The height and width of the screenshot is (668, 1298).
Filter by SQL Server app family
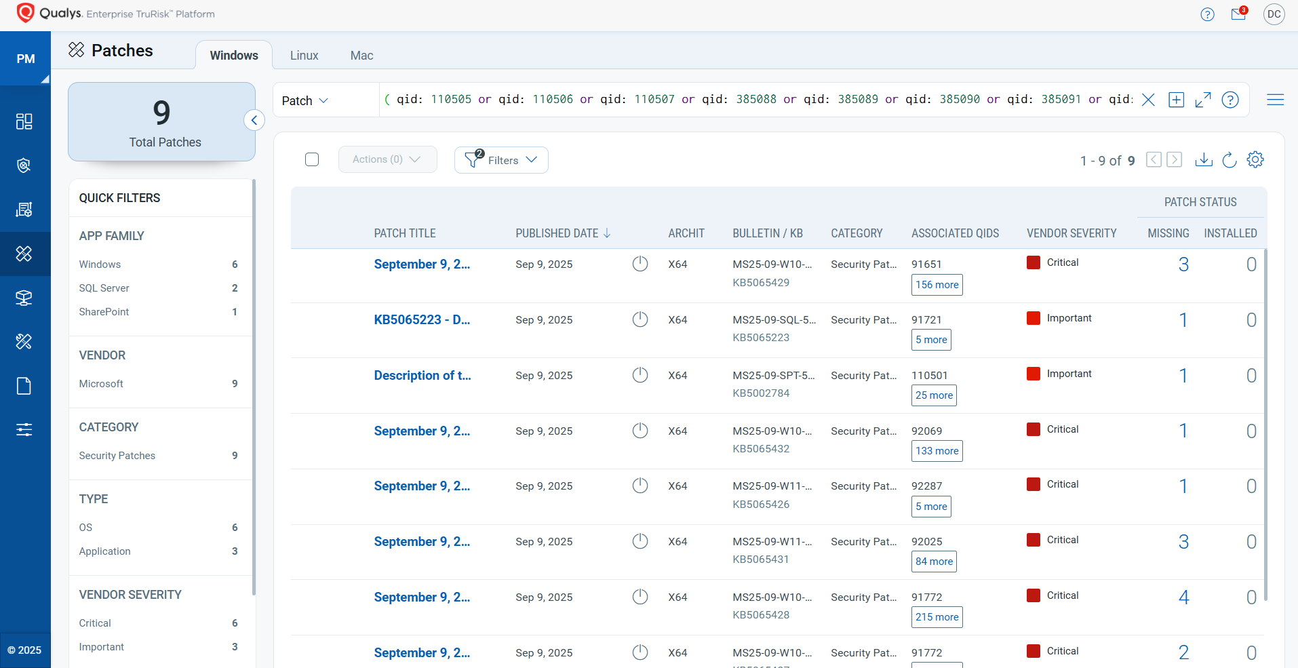point(104,288)
